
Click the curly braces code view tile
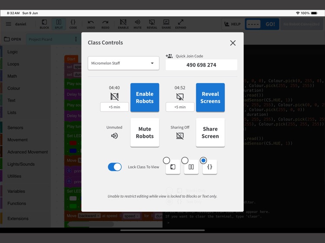point(210,167)
